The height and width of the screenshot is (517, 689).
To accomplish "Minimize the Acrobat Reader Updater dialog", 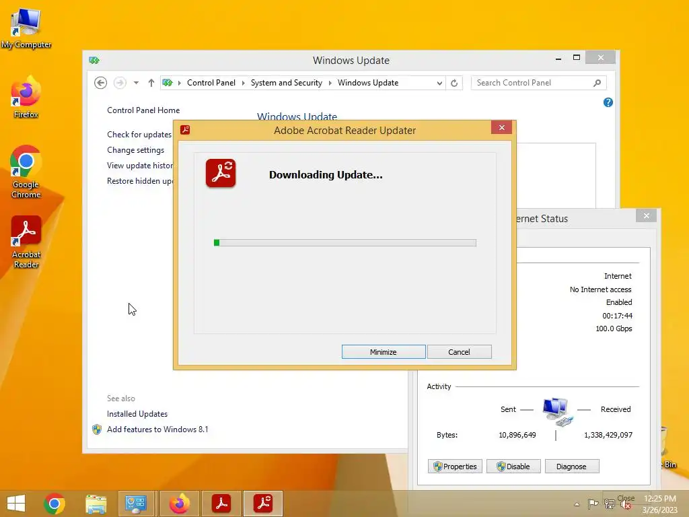I will 384,351.
